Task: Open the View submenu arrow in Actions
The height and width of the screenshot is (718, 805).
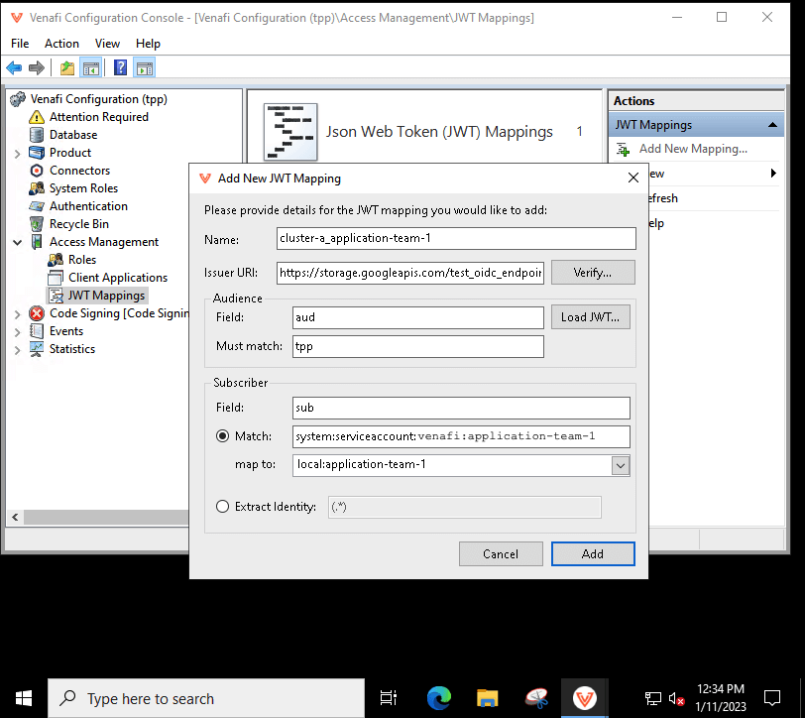Action: pyautogui.click(x=773, y=174)
